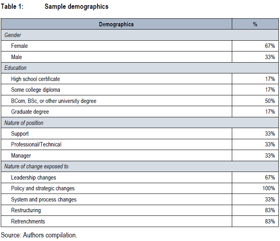Click the 33% value for Male

click(270, 57)
